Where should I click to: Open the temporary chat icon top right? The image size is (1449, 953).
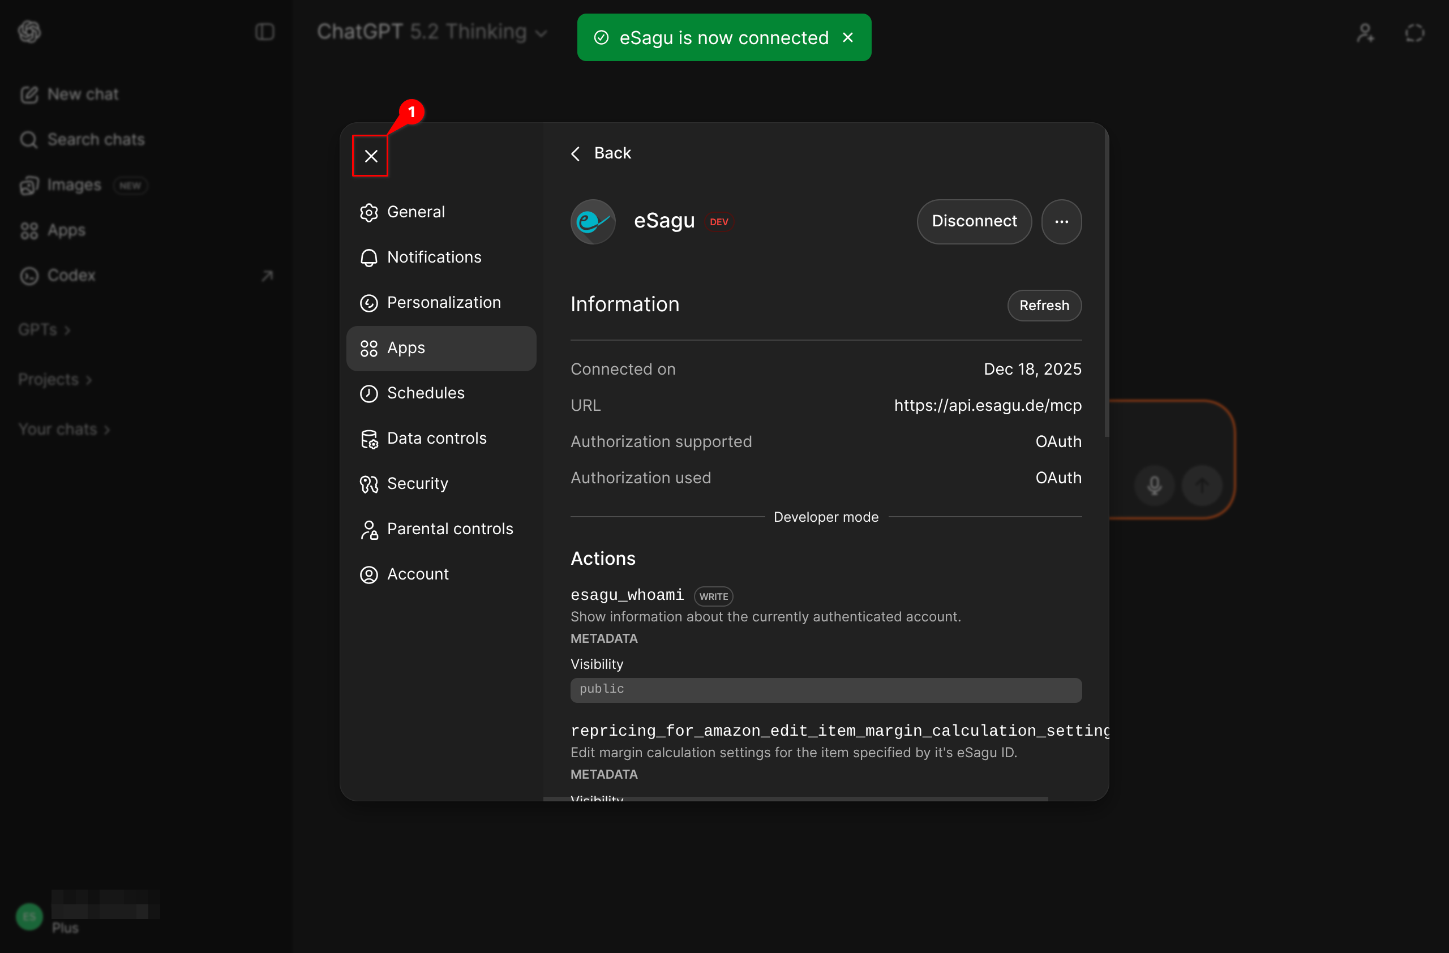coord(1414,33)
